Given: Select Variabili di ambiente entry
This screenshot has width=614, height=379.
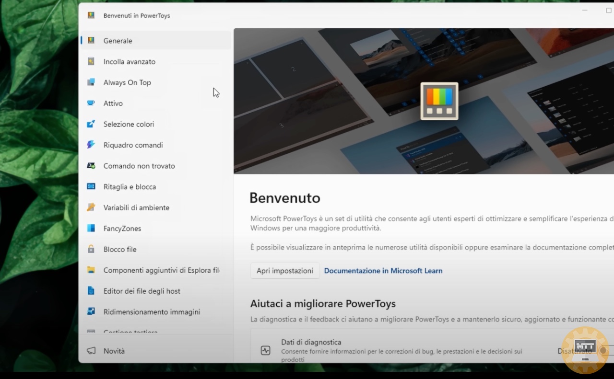Looking at the screenshot, I should tap(156, 207).
